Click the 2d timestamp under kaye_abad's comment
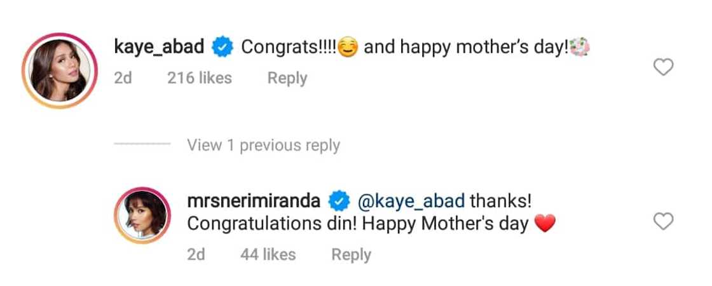The width and height of the screenshot is (712, 286). click(x=123, y=78)
